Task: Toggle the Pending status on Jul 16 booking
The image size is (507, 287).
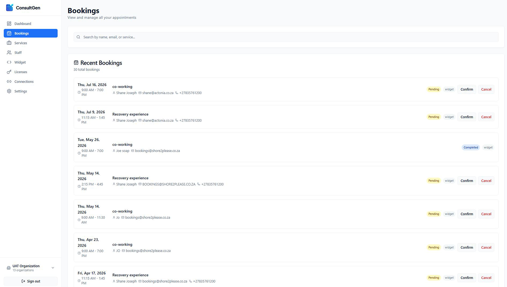Action: click(x=433, y=89)
